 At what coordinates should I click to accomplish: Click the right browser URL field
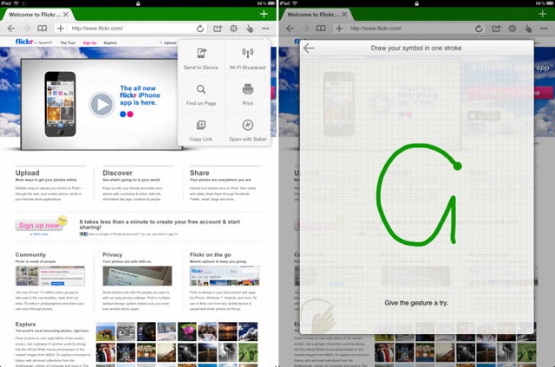(409, 29)
